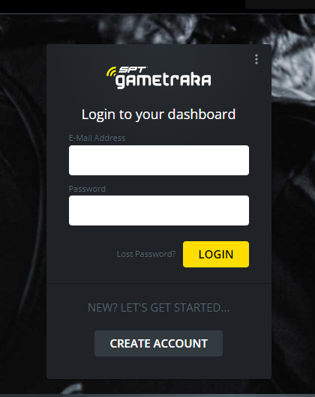Click the black bar across the top
315x397 pixels.
121,6
